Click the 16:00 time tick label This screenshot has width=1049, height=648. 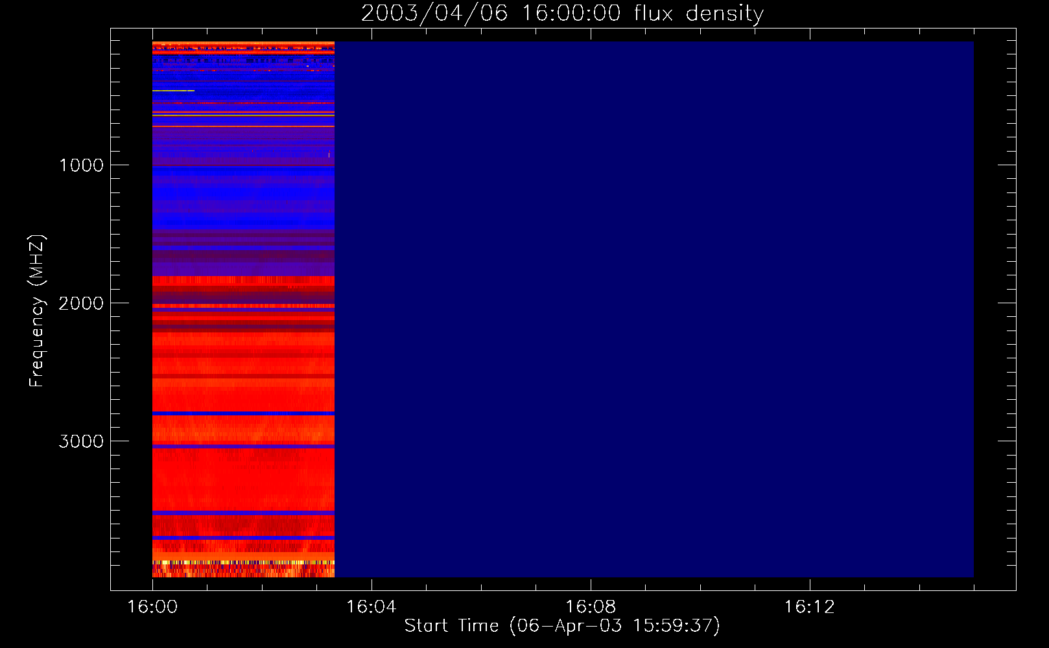click(x=152, y=607)
